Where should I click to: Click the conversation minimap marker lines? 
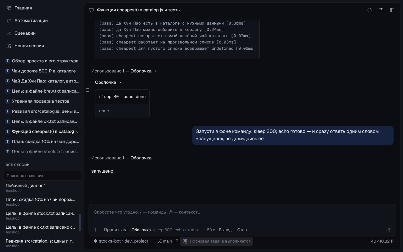click(x=87, y=90)
